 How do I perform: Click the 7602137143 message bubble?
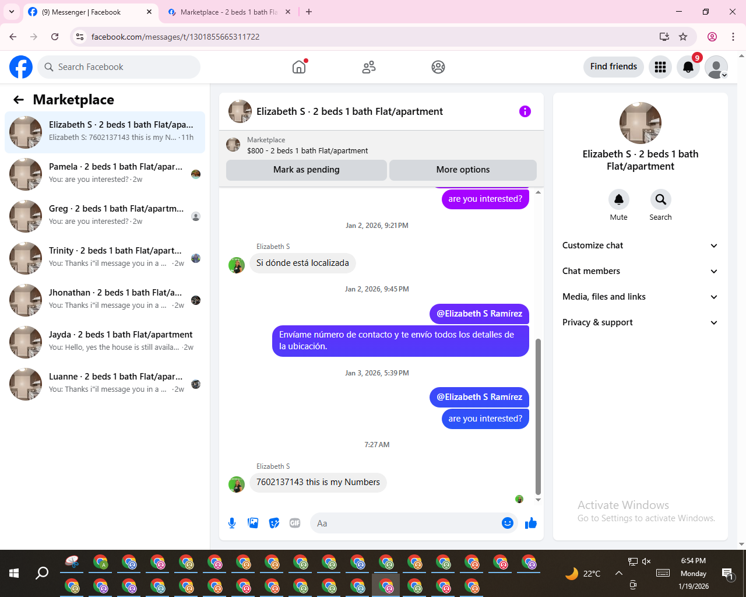coord(318,482)
